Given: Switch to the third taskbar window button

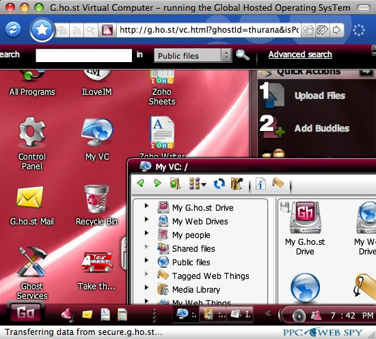Looking at the screenshot, I should coord(240,314).
